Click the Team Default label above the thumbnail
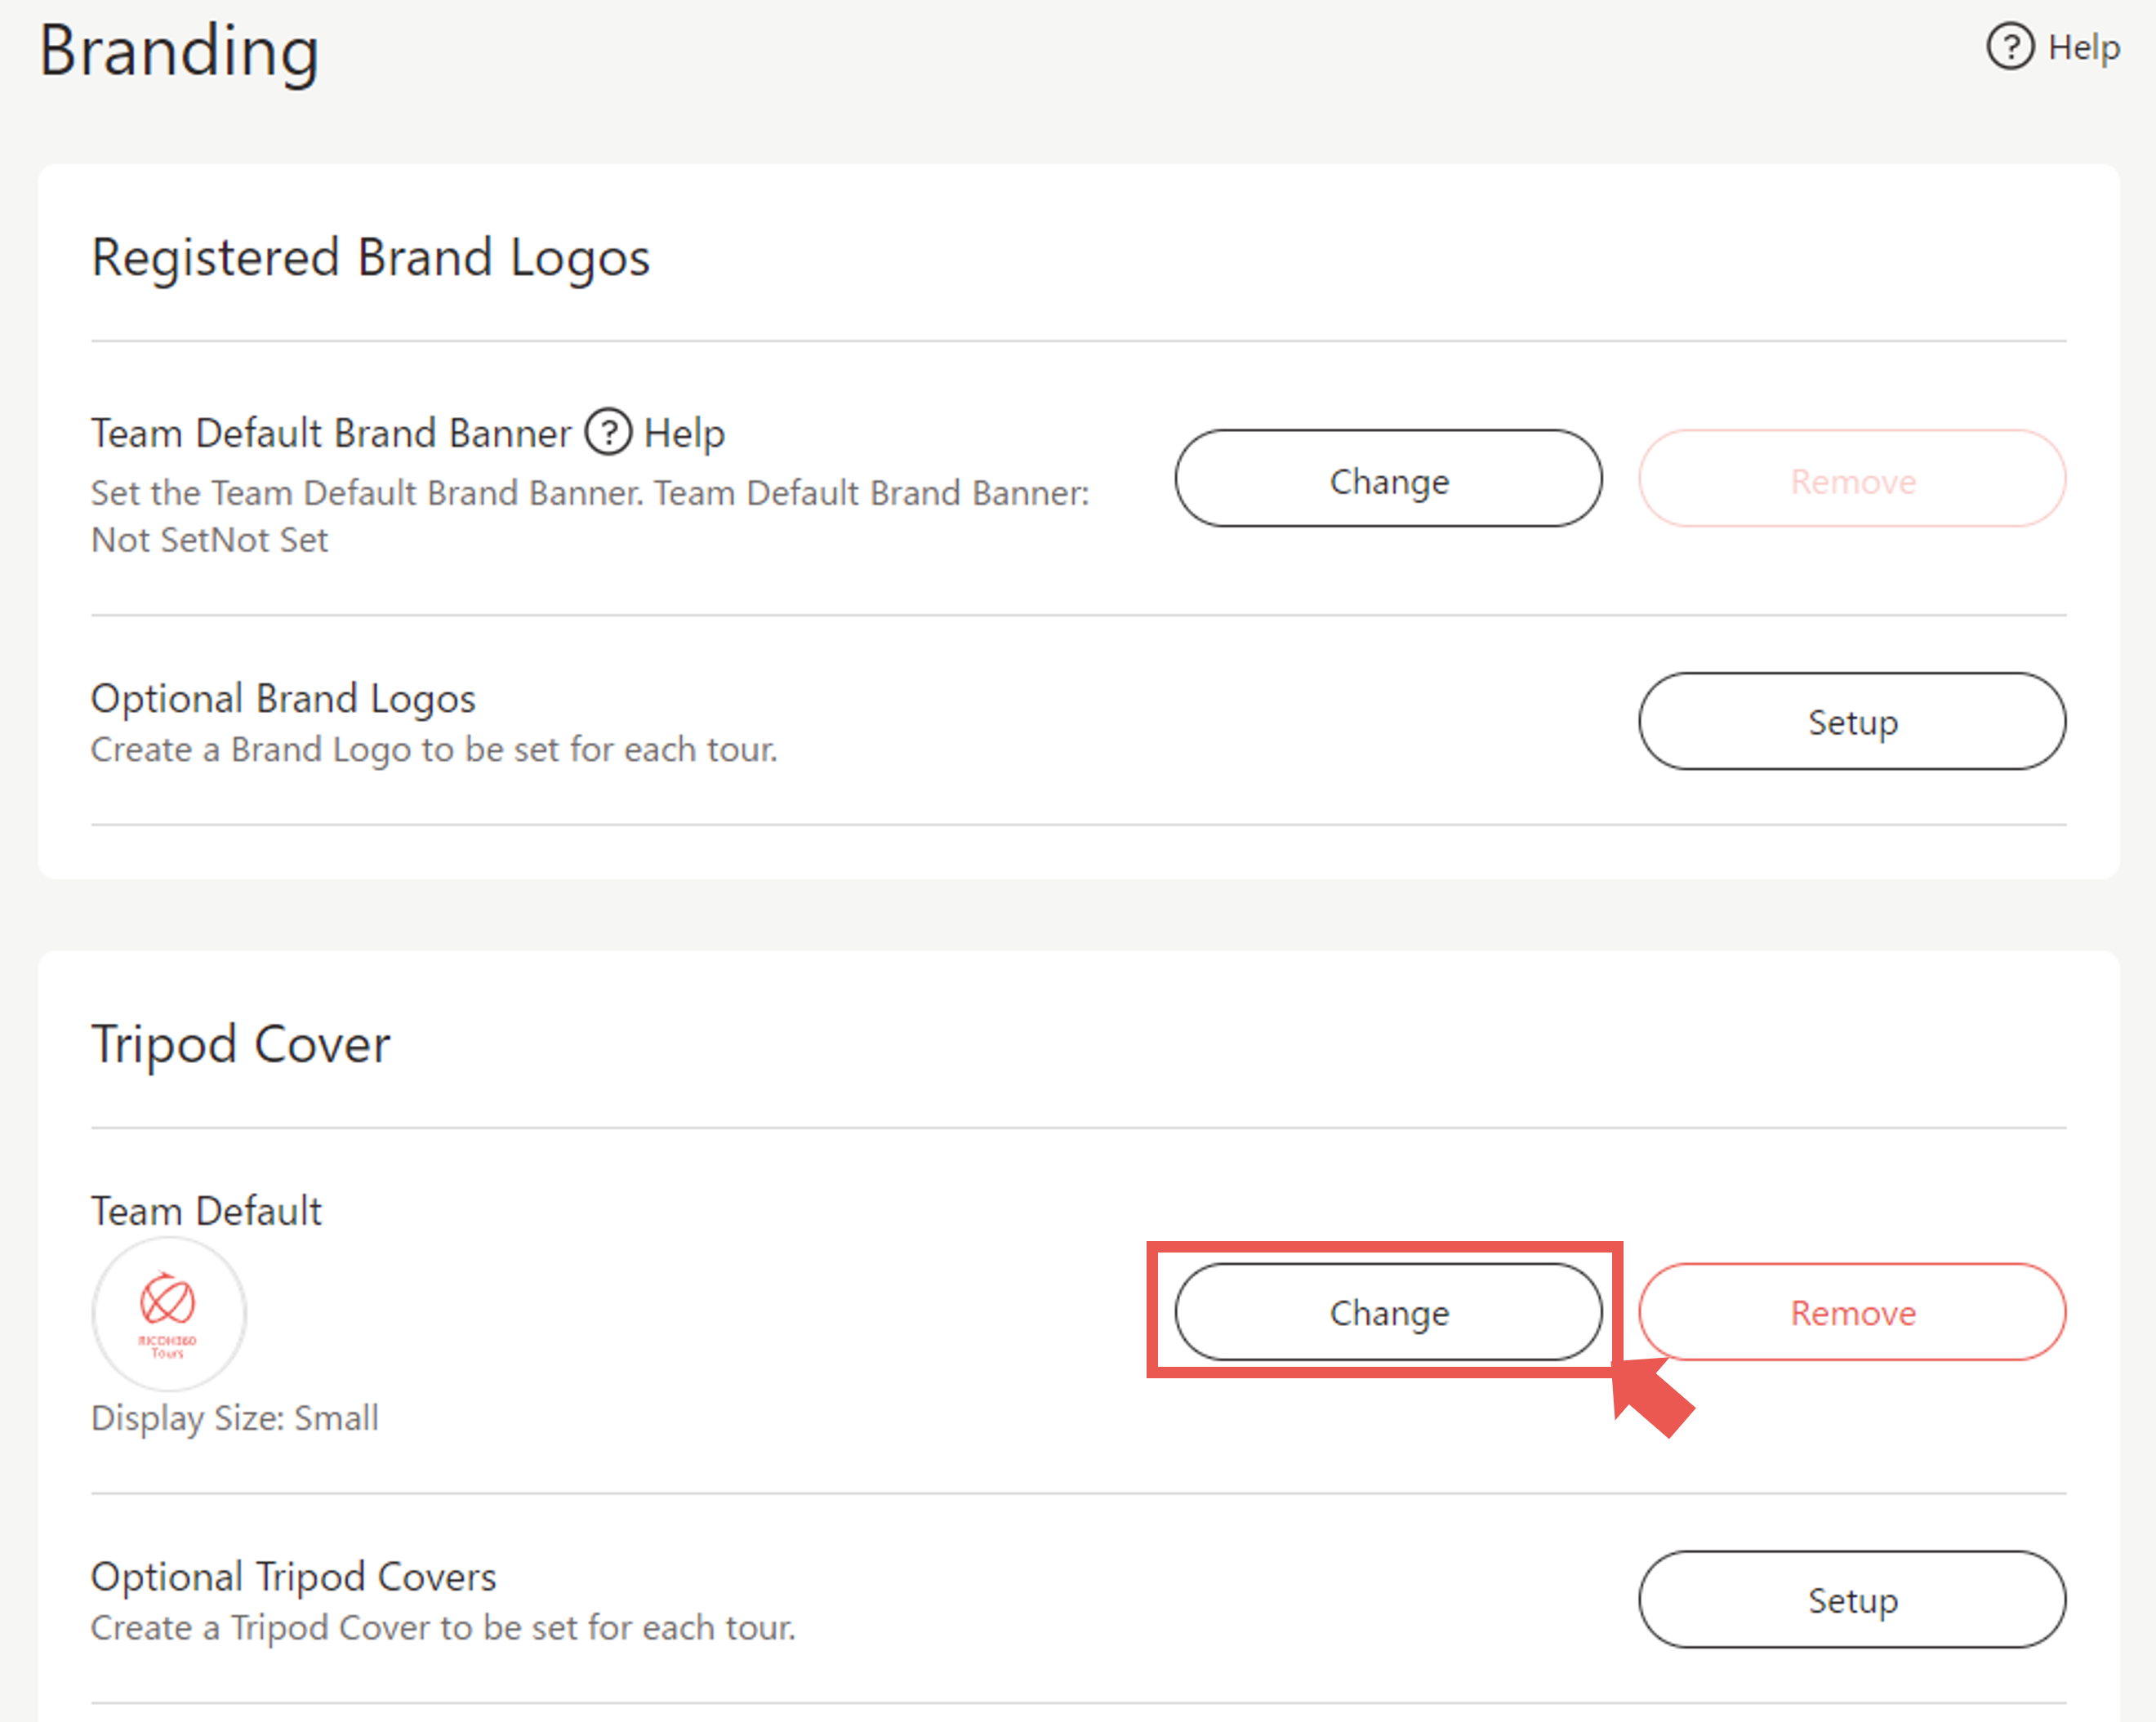 coord(206,1210)
